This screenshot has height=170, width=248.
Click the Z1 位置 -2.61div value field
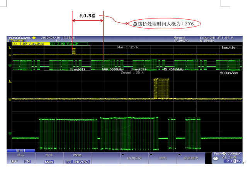[x=231, y=162]
